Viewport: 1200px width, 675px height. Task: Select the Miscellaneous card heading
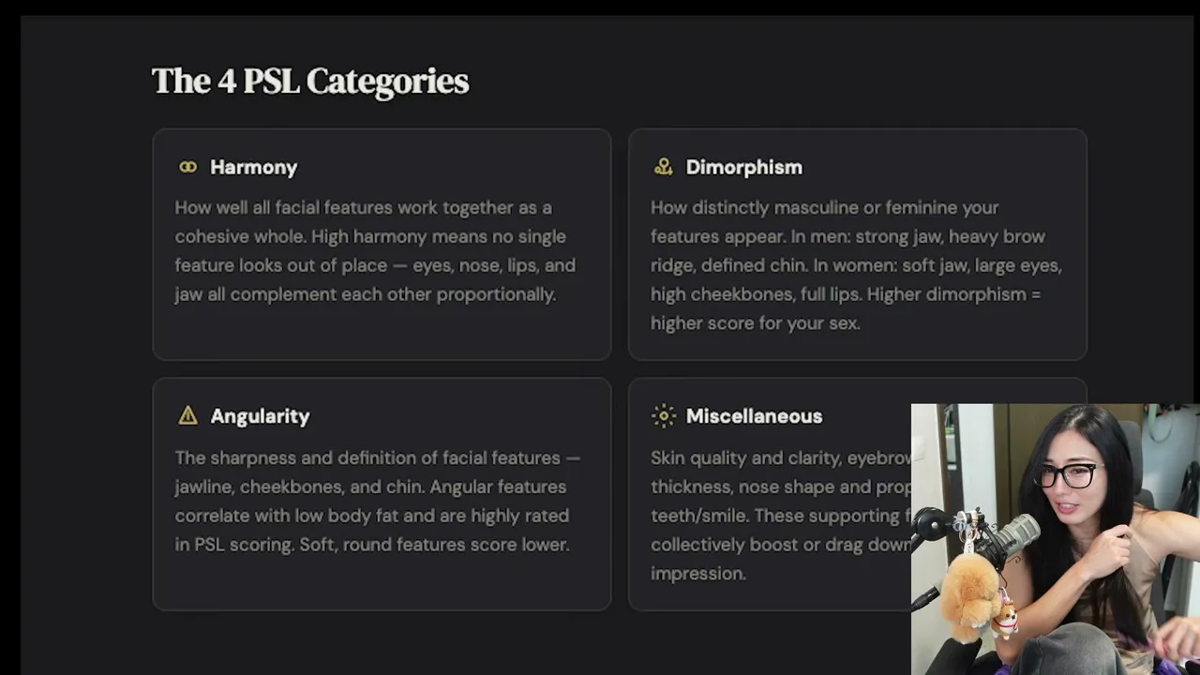point(754,415)
